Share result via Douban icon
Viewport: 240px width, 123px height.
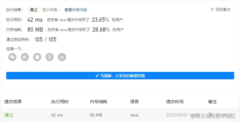pos(50,57)
